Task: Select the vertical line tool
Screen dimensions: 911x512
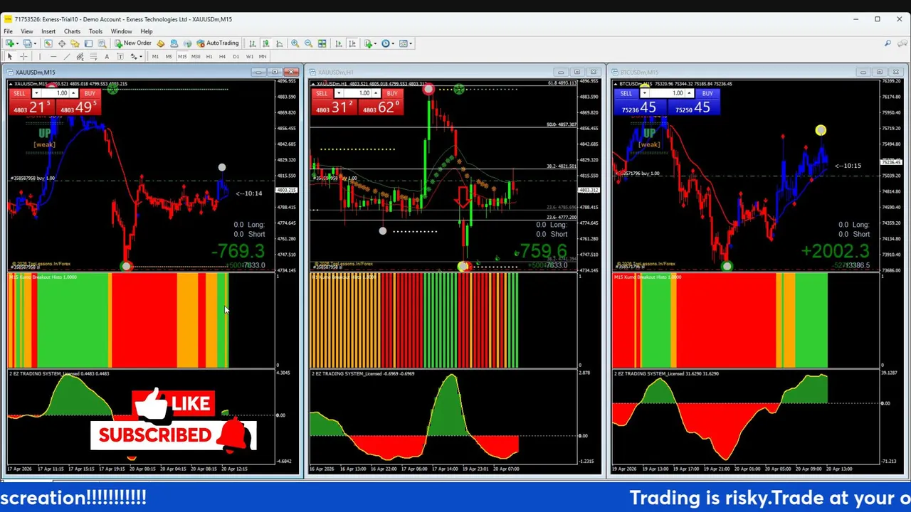Action: click(x=40, y=57)
